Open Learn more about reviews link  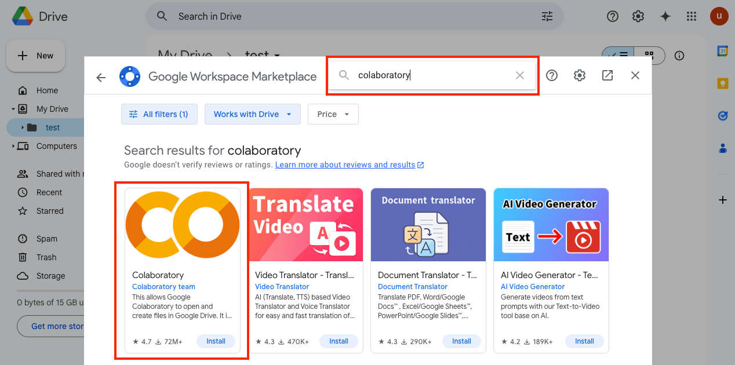350,165
